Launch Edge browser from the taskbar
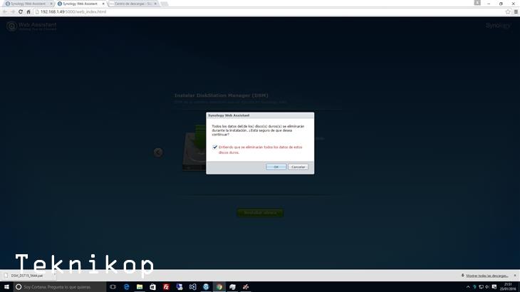This screenshot has width=520, height=292. (x=126, y=286)
